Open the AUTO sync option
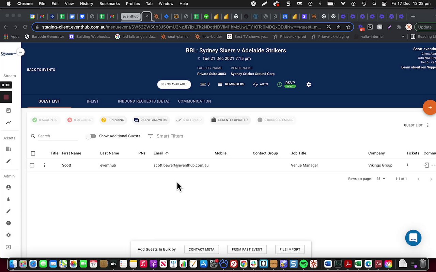Viewport: 436px width, 272px height. [x=260, y=84]
